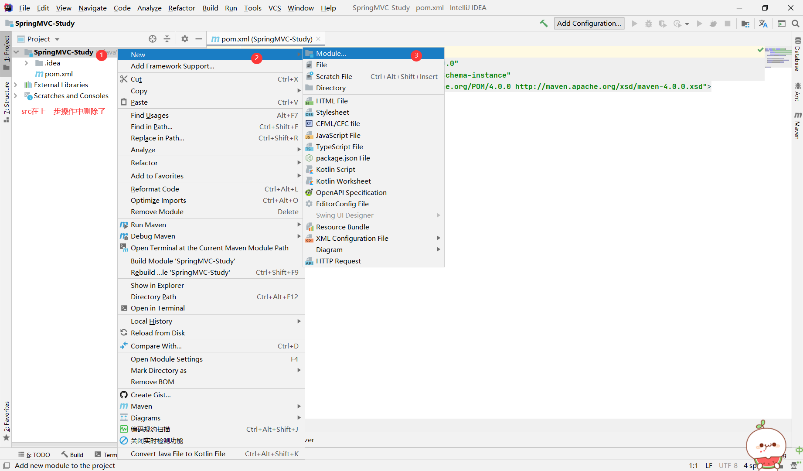Open the VCS menu
Viewport: 803px width, 471px height.
(x=275, y=8)
